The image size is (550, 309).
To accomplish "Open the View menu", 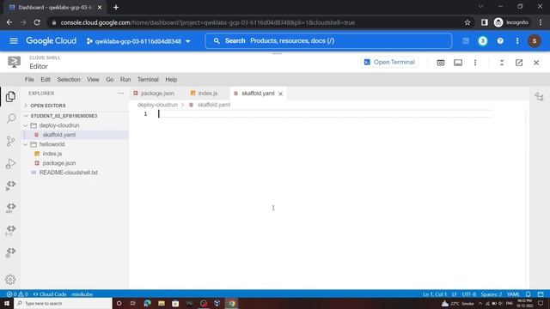I will click(93, 80).
